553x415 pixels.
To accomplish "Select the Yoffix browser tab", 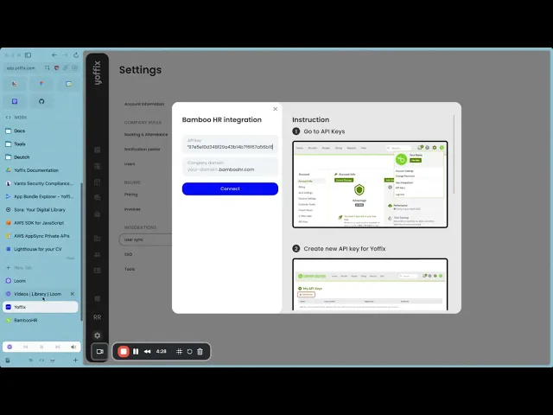I will click(x=41, y=307).
